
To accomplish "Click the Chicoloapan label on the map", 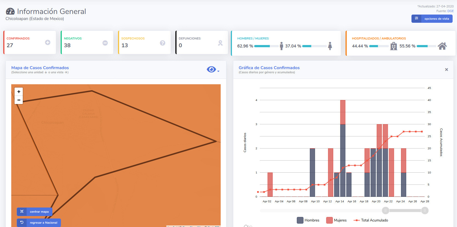I will 52,122.
